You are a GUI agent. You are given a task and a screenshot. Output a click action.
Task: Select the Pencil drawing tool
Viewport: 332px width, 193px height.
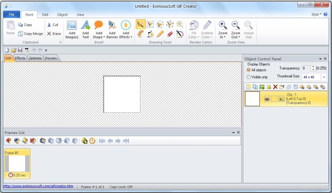160,34
